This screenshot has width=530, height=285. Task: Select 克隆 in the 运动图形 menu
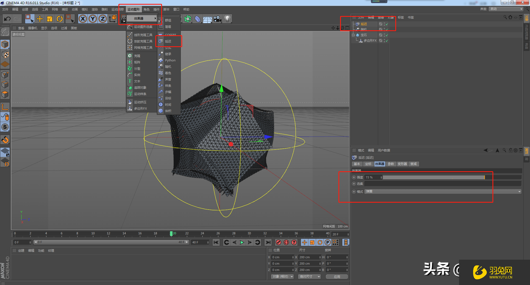pyautogui.click(x=137, y=56)
